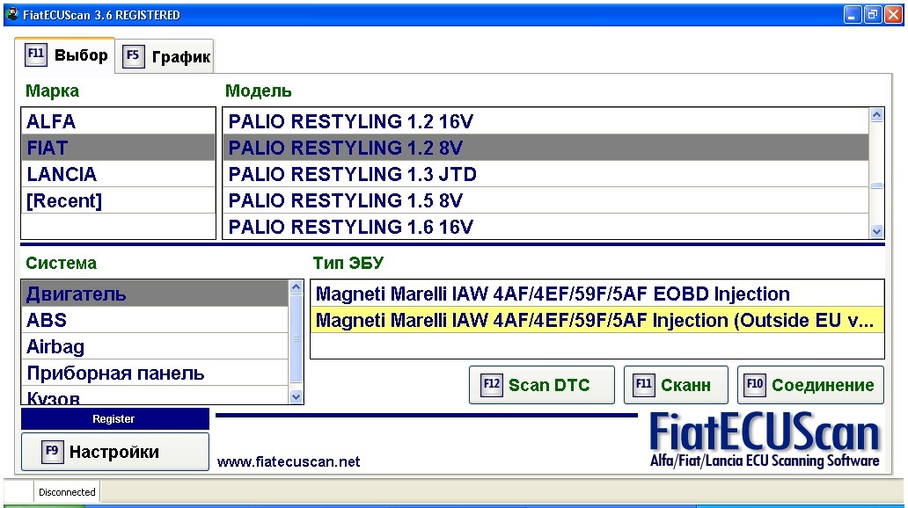Choose PALIO RESTYLING 1.3 JTD
This screenshot has height=508, width=908.
coord(546,174)
